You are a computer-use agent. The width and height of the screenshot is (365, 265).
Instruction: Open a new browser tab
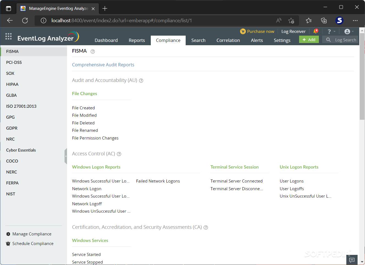(x=105, y=8)
